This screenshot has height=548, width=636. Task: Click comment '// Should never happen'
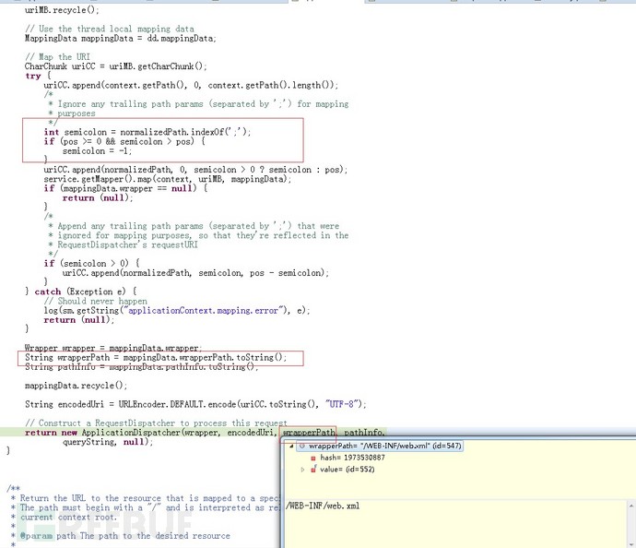pyautogui.click(x=95, y=301)
